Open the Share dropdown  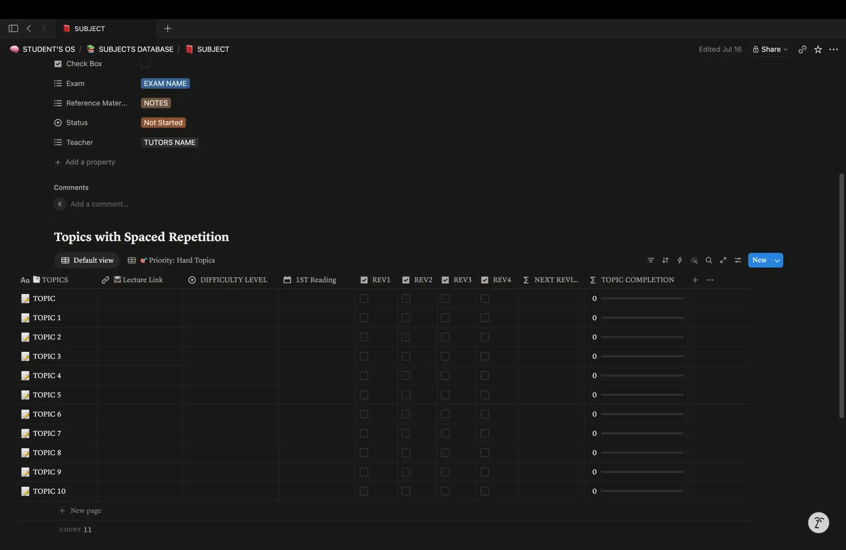point(770,50)
